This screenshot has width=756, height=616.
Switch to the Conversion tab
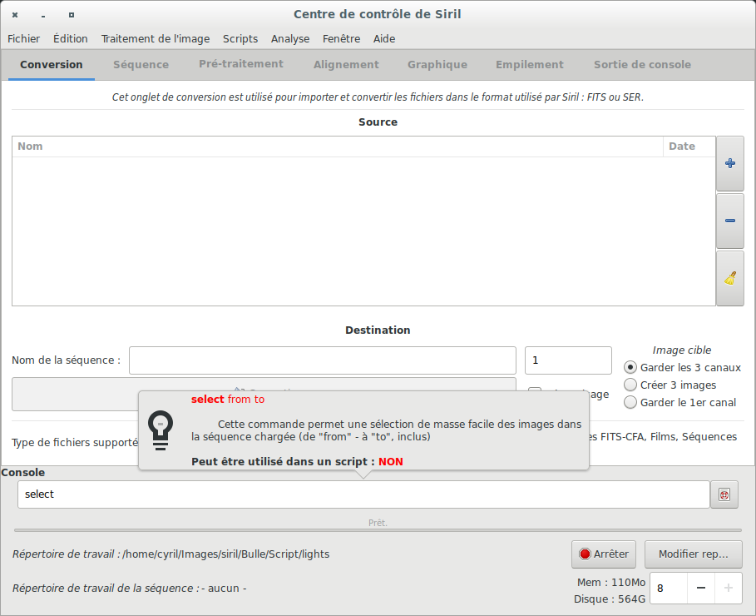point(51,65)
